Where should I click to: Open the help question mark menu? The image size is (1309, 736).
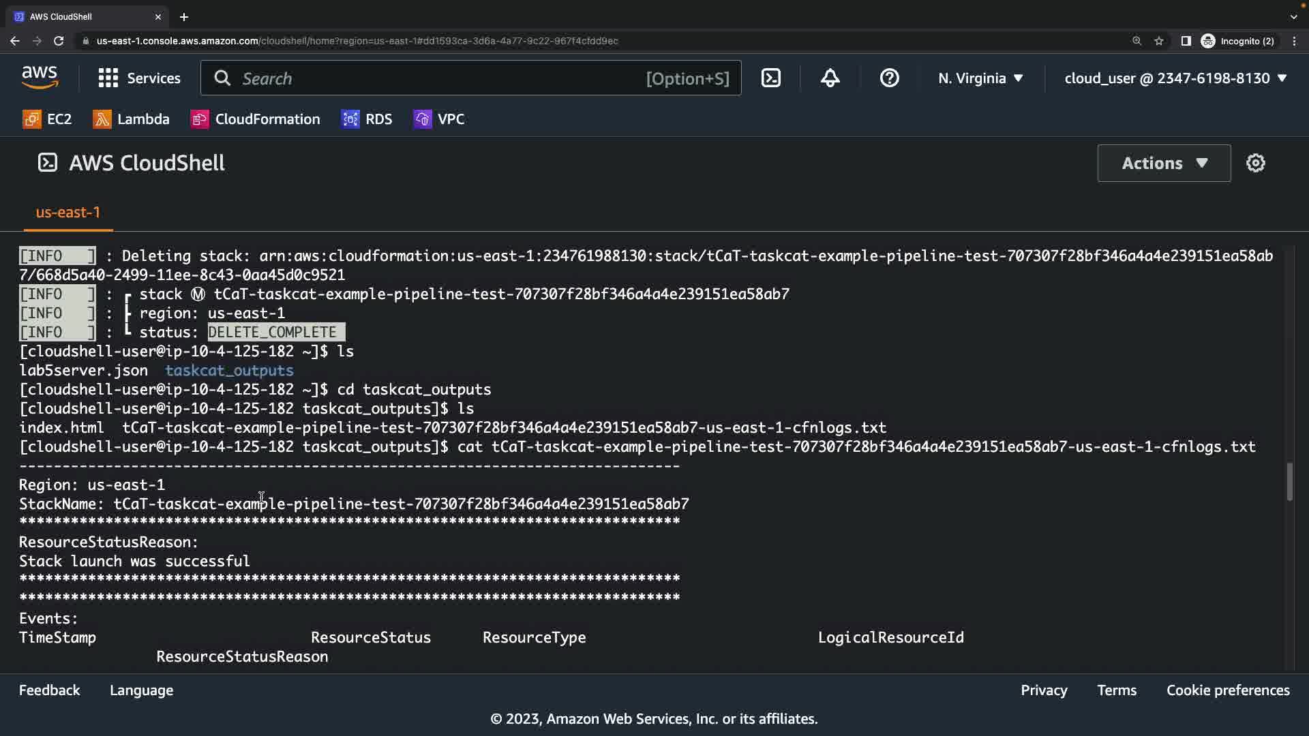click(x=889, y=78)
